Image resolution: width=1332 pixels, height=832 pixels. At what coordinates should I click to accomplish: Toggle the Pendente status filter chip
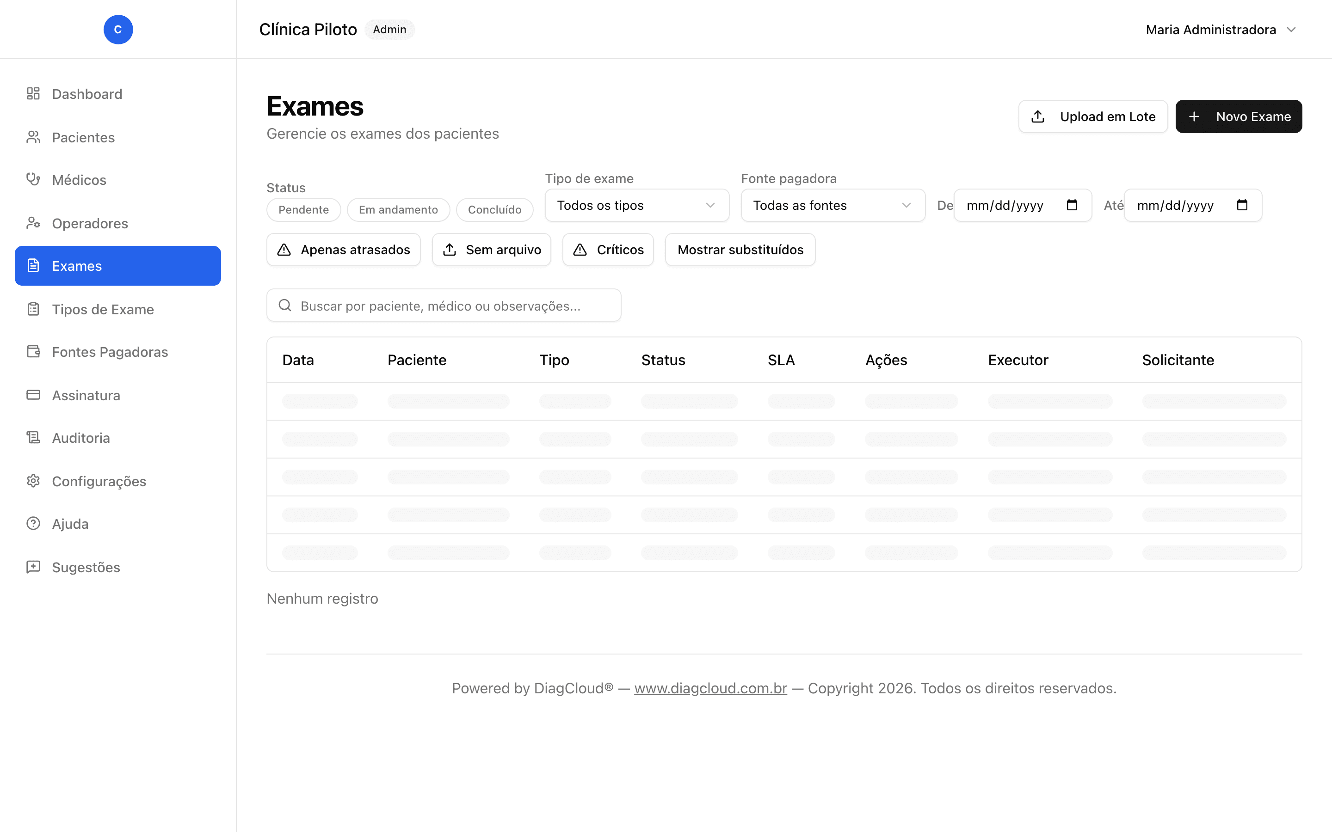tap(303, 210)
